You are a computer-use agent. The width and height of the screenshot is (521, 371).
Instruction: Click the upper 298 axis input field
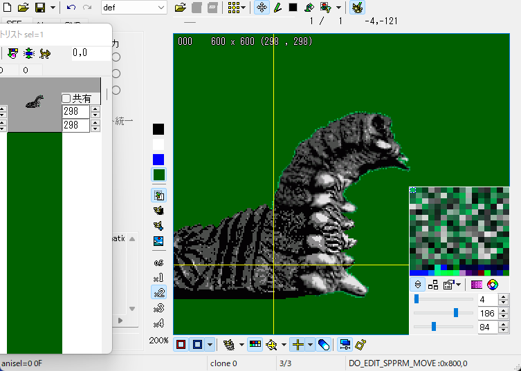pyautogui.click(x=75, y=111)
